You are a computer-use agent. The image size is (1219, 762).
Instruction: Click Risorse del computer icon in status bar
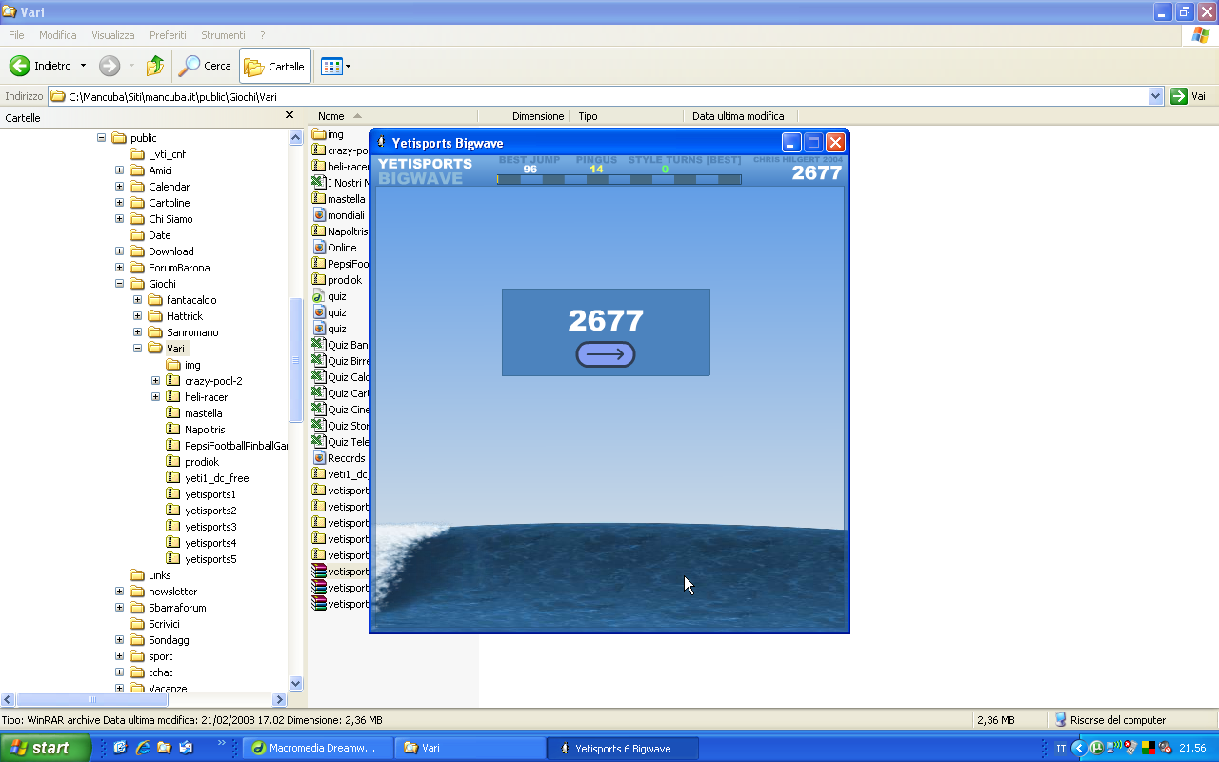pyautogui.click(x=1060, y=720)
